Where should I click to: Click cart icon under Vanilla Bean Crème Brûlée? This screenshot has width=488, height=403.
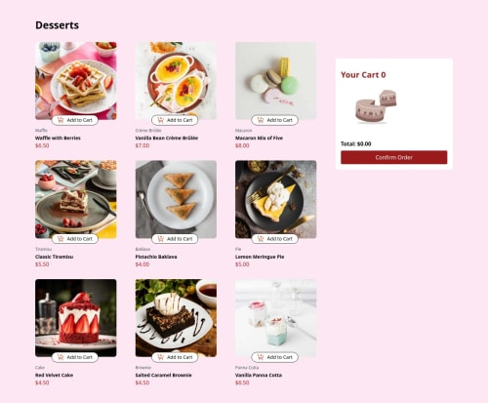tap(160, 120)
